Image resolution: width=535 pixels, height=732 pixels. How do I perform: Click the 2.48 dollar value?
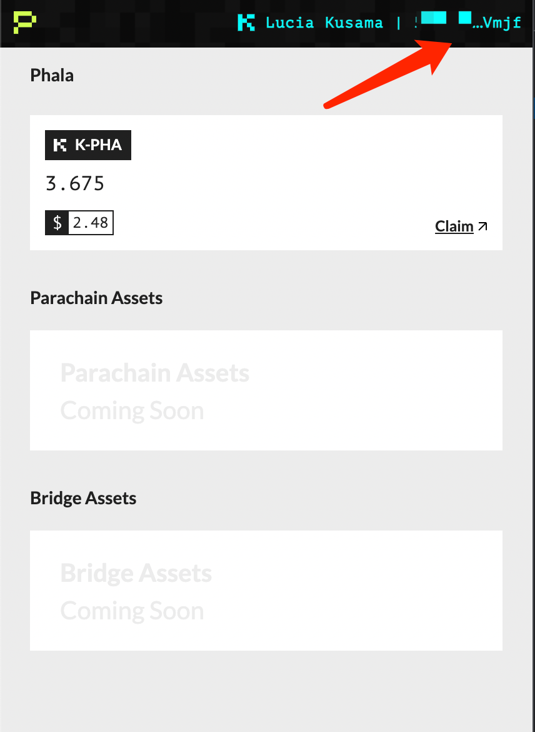(x=91, y=223)
